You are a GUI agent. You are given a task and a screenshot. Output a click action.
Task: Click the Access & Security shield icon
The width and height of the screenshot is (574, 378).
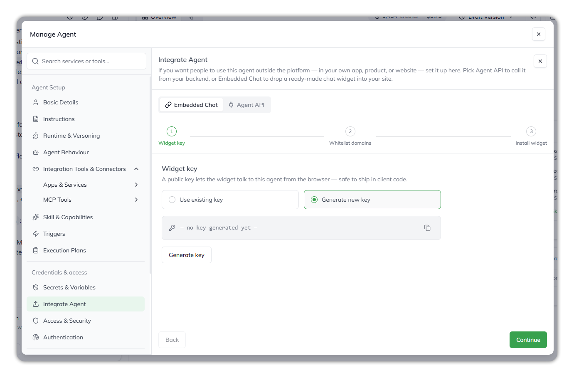point(36,321)
